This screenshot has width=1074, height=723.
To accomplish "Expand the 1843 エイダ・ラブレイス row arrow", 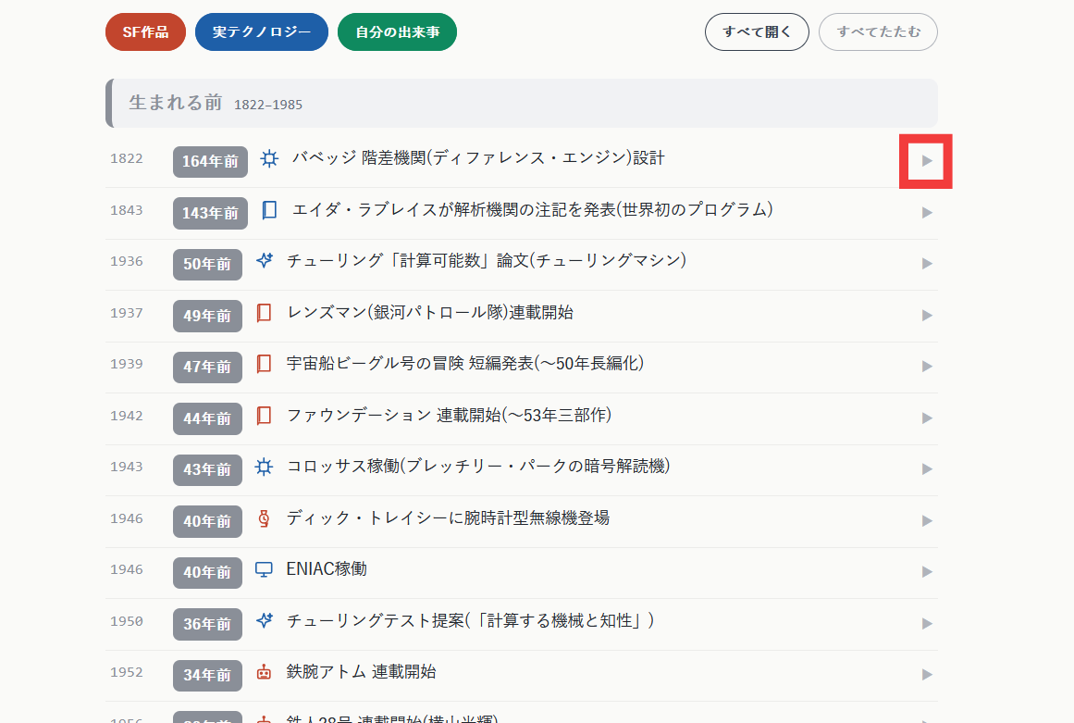I will (x=927, y=212).
